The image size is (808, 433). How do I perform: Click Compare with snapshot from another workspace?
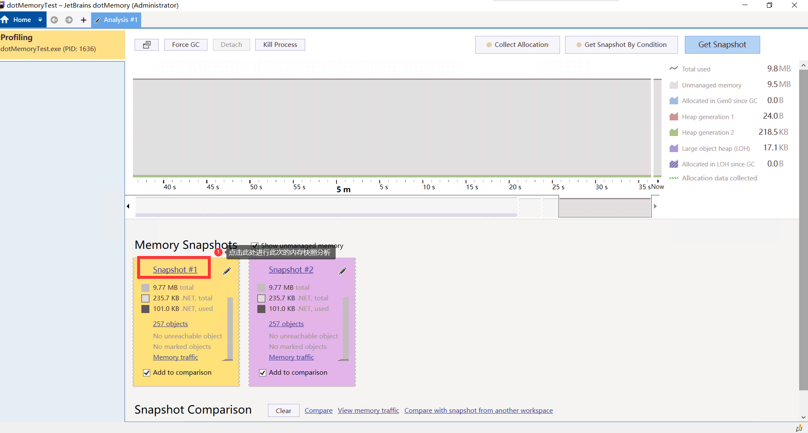click(478, 410)
